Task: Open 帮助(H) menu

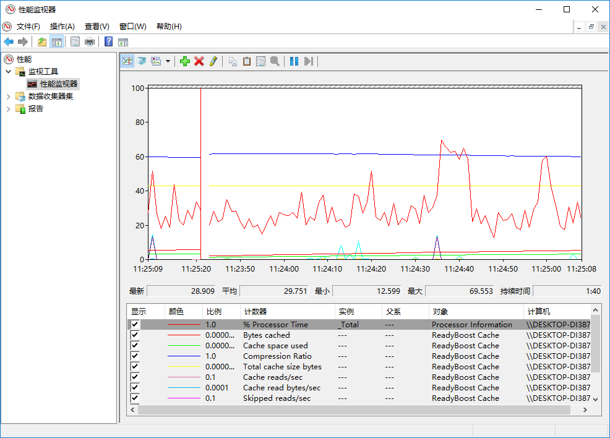Action: click(169, 27)
